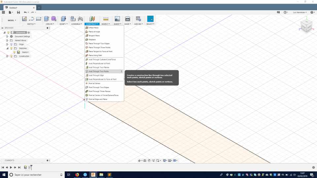Viewport: 317px width, 178px height.
Task: Click the Create Form icon
Action: [x=54, y=19]
